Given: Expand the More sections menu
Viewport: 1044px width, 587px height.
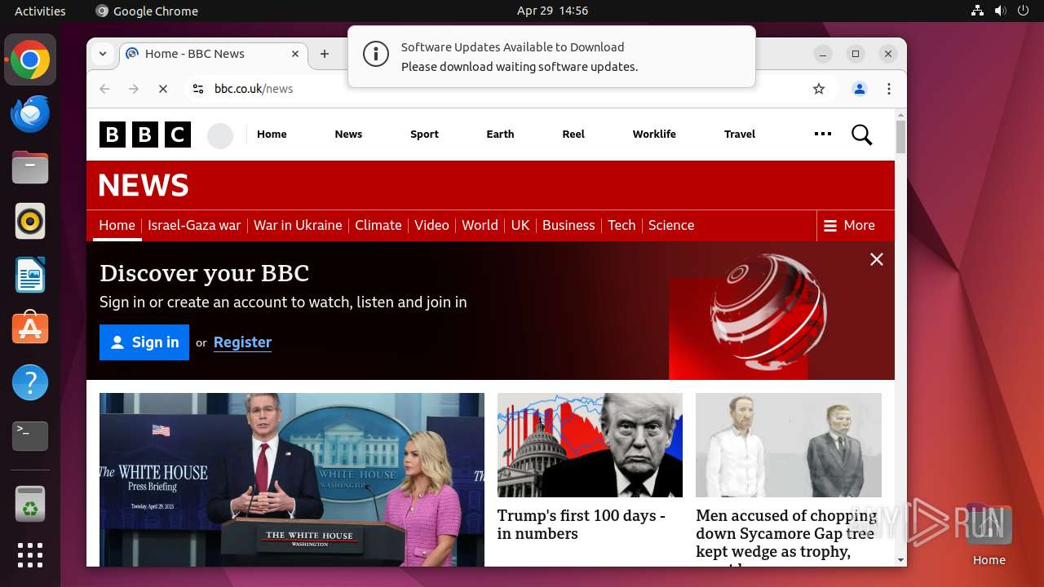Looking at the screenshot, I should point(849,226).
